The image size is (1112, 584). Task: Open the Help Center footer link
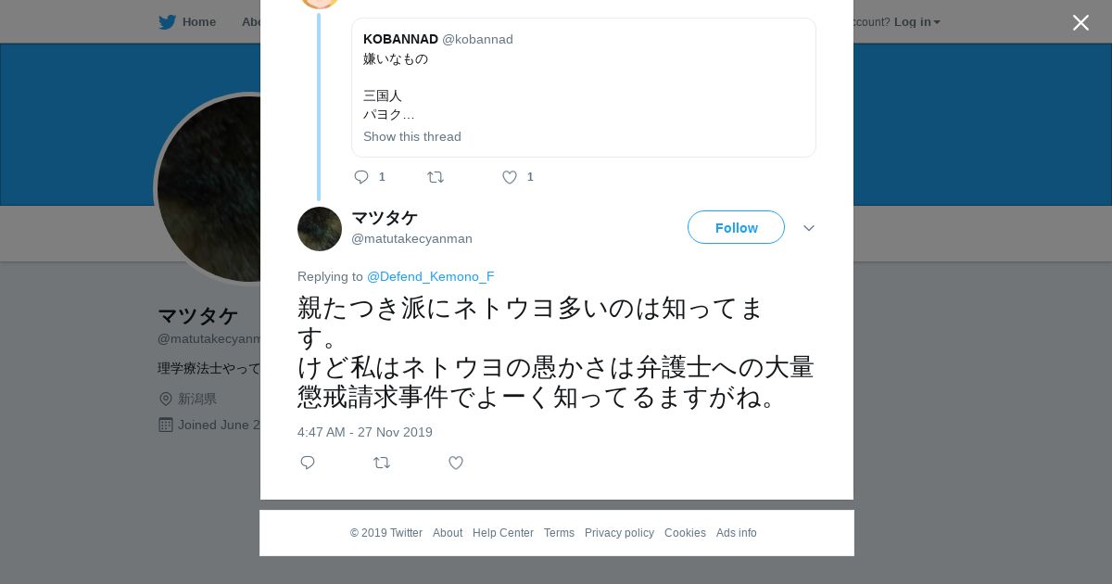[503, 533]
